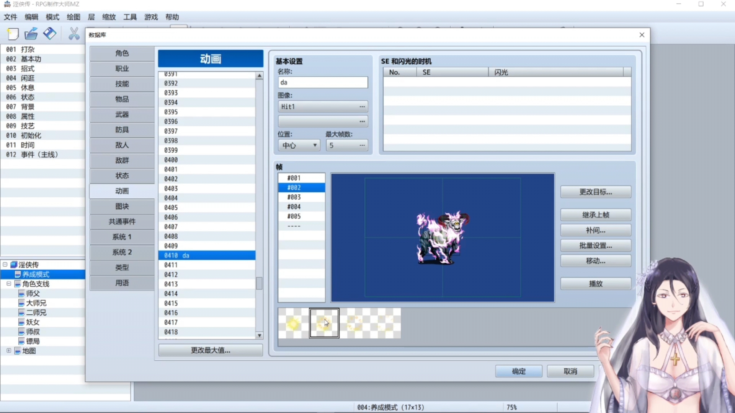Screen dimensions: 735x413
Task: Select animation entry 0400 in list
Action: coord(207,160)
